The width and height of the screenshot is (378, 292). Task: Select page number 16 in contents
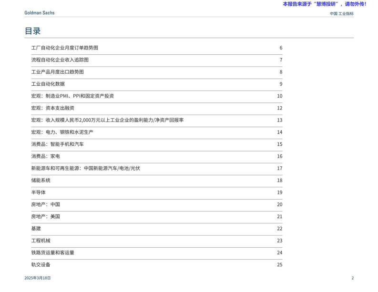(x=280, y=156)
